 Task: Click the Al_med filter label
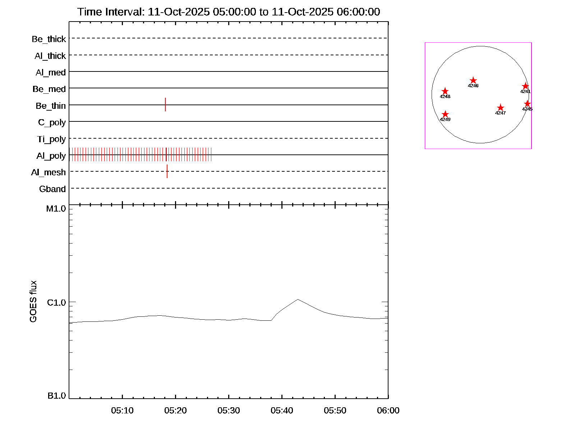click(x=51, y=72)
